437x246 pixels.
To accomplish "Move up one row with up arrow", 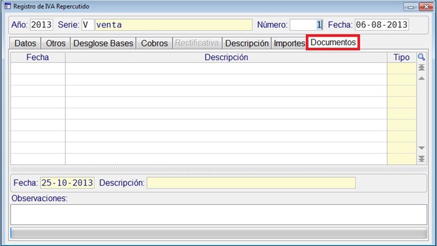I will tap(421, 78).
